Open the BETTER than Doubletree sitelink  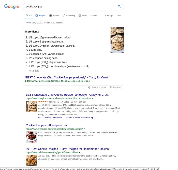51,118
